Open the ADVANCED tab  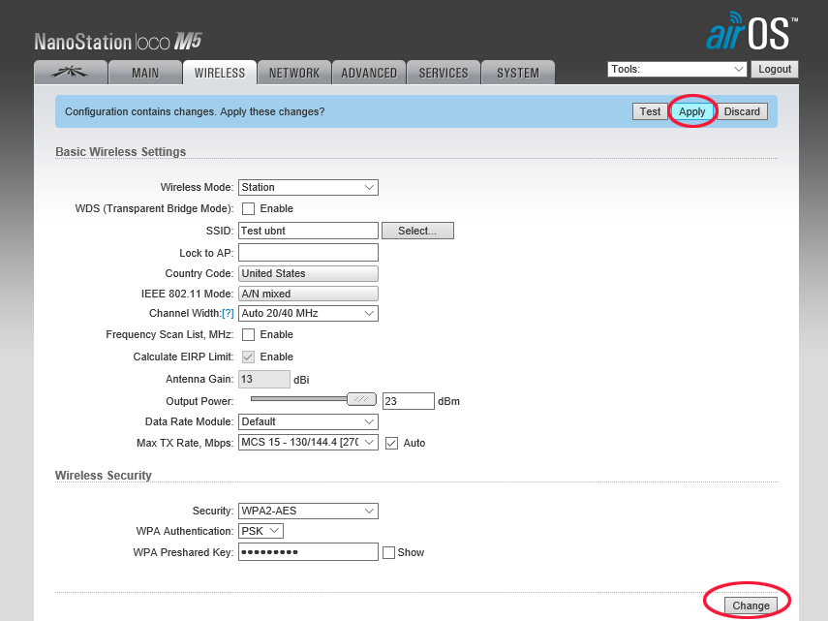click(x=369, y=73)
